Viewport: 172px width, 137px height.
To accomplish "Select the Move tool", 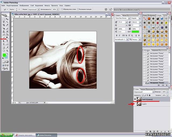I will pos(7,19).
